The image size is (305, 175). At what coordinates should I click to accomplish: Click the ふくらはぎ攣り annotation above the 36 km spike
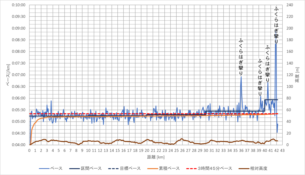point(241,57)
